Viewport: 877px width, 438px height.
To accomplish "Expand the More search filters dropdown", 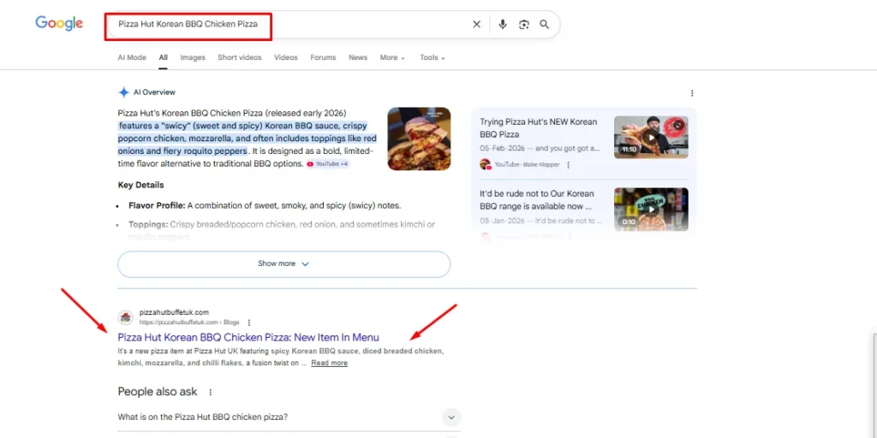I will pyautogui.click(x=392, y=58).
